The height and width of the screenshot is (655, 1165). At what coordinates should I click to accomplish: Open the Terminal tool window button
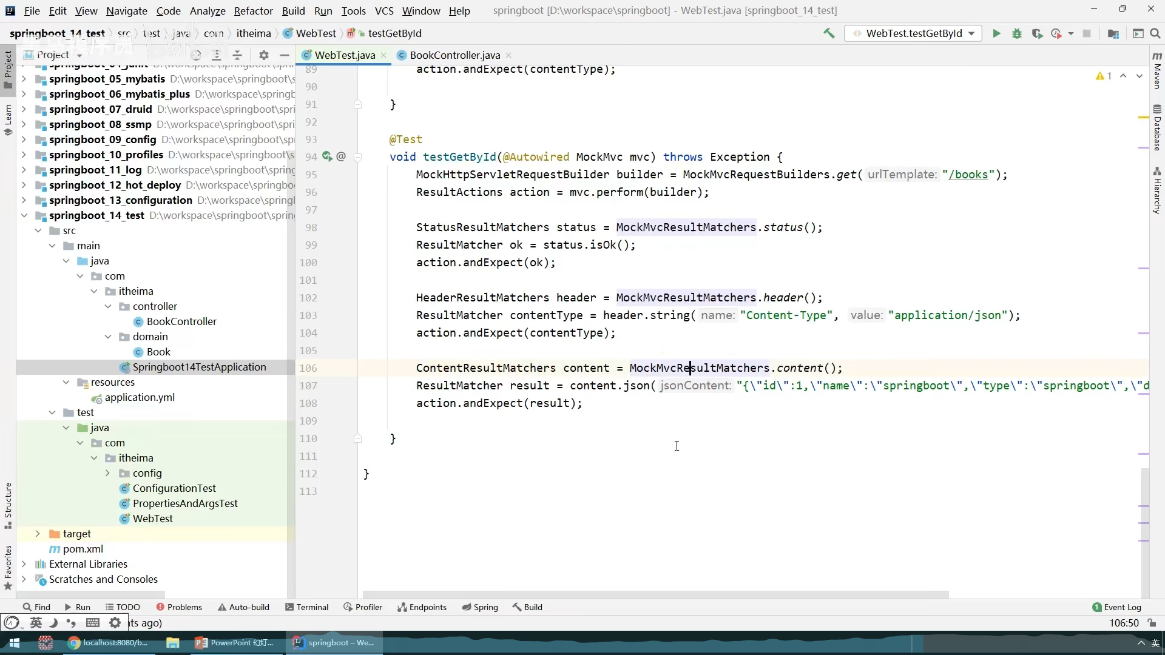point(306,607)
